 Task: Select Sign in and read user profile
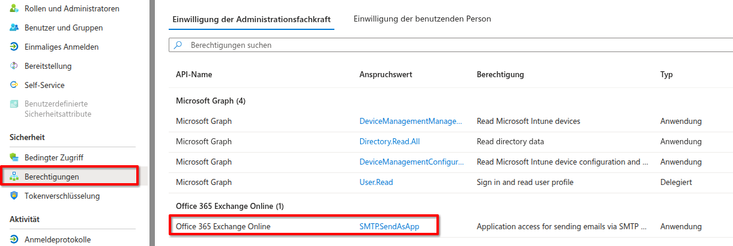click(525, 183)
